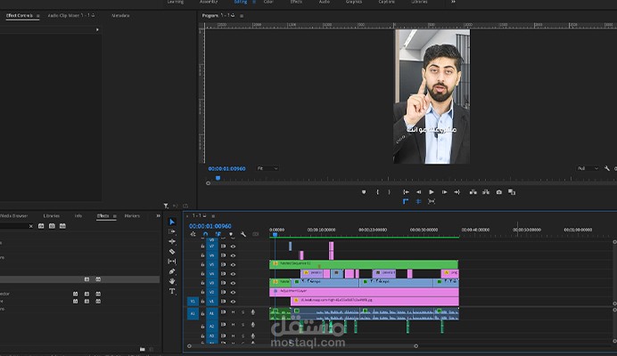Toggle sync lock on V4 track
617x356 pixels.
coord(223,273)
